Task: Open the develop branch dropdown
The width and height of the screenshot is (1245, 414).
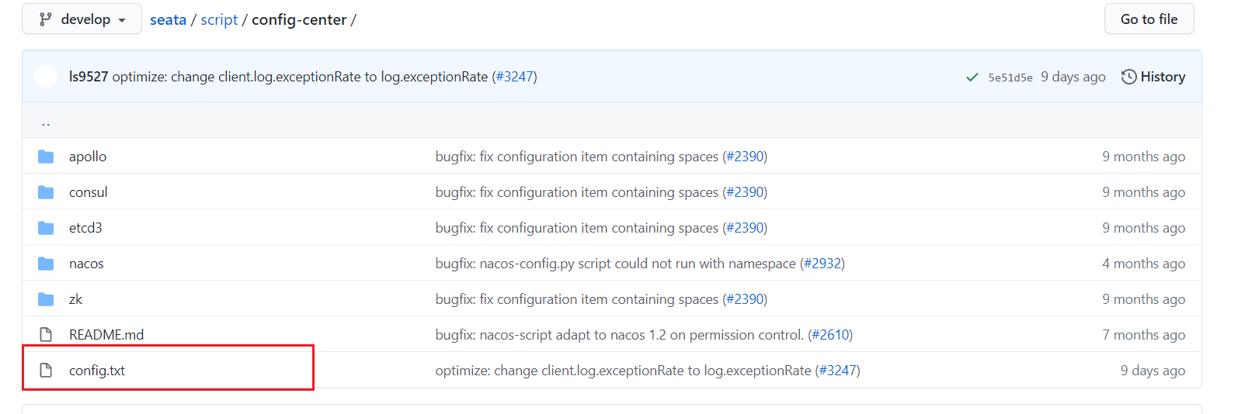Action: click(82, 19)
